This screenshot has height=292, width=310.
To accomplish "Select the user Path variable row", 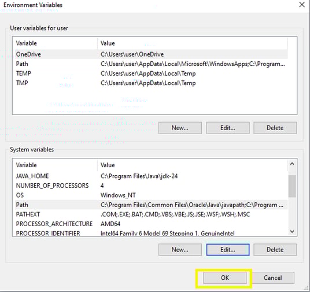I will point(152,64).
